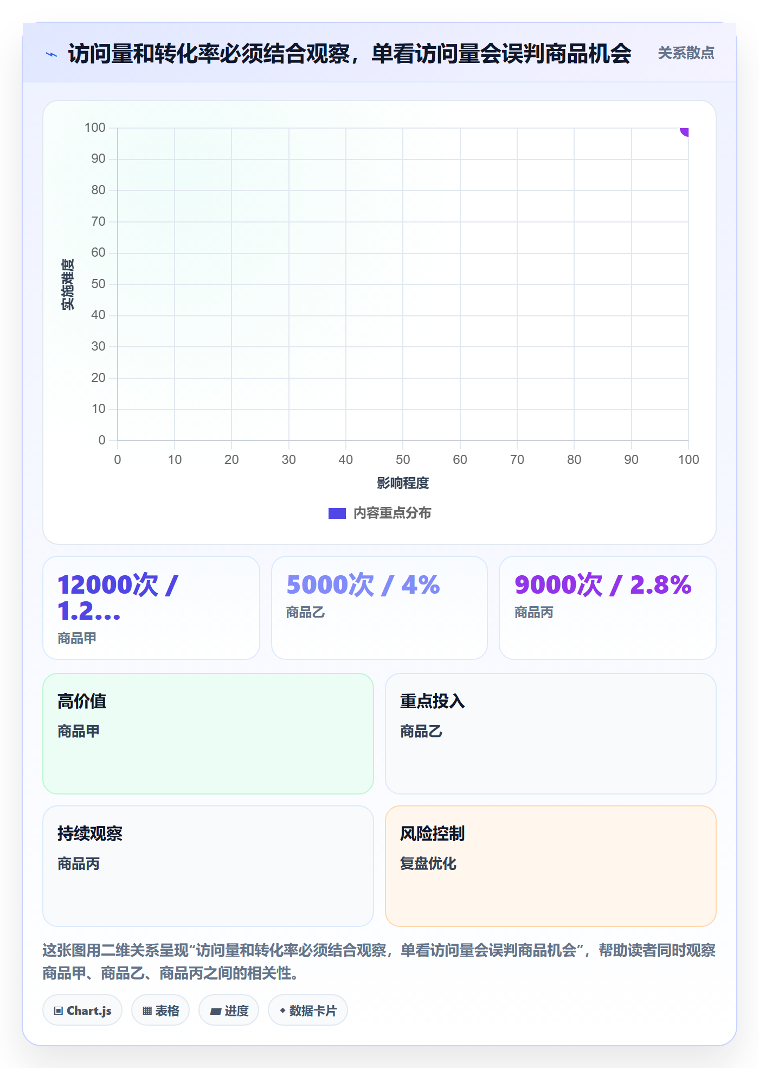Click the 进度 tag chip
This screenshot has width=759, height=1068.
(x=229, y=1010)
